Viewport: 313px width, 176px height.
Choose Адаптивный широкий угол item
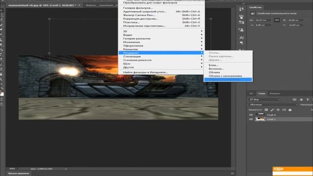click(x=161, y=12)
